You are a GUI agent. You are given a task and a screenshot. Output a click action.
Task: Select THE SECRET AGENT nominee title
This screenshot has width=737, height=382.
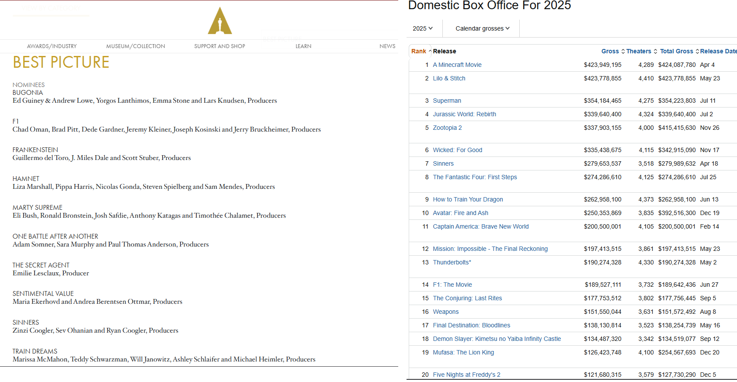(x=41, y=265)
